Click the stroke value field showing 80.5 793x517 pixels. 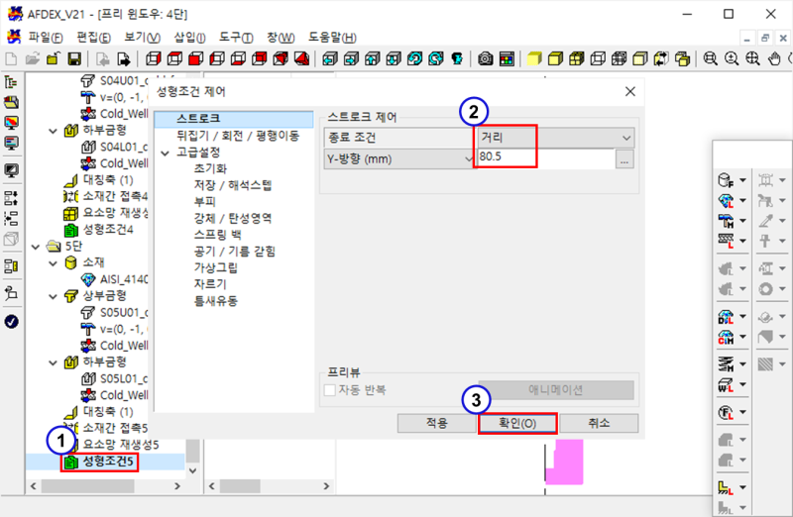click(x=543, y=158)
